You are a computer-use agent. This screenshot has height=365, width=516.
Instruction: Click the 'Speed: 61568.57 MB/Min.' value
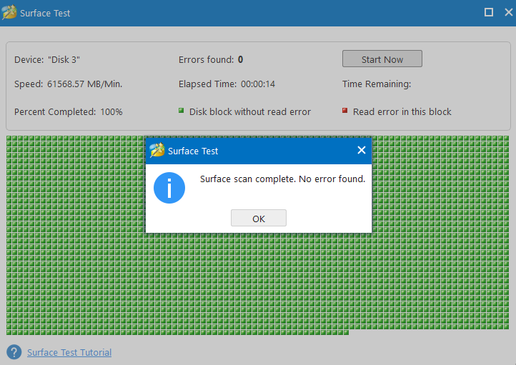click(x=68, y=84)
